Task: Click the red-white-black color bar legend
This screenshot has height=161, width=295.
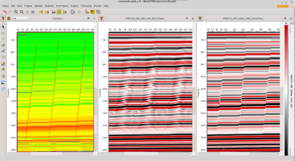Action: [286, 90]
